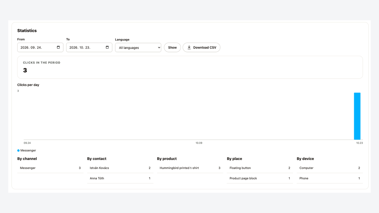Viewport: 379px width, 213px height.
Task: Click the By device heading
Action: click(x=305, y=159)
